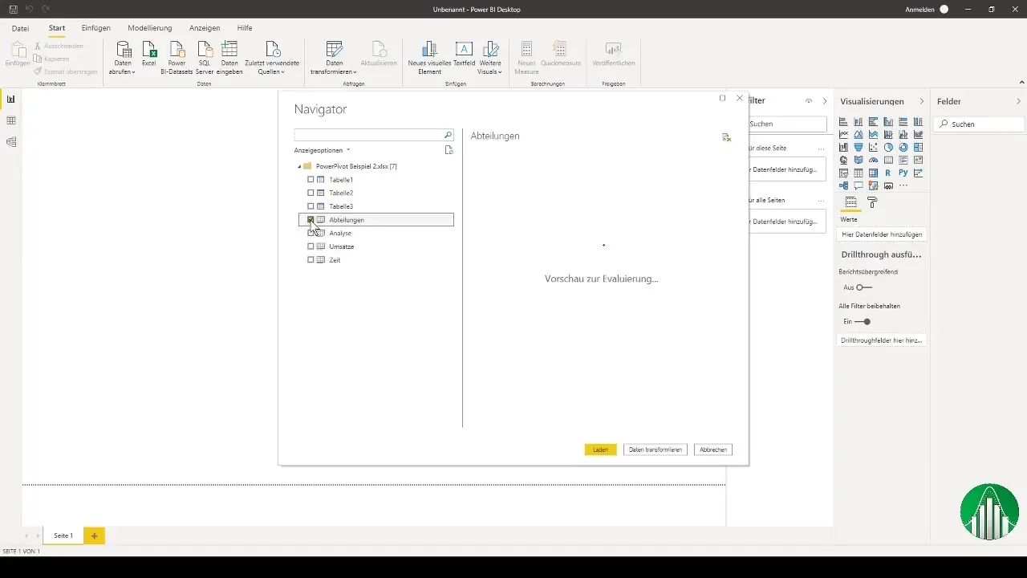Open the Anzeigeoptionen dropdown
The image size is (1027, 578).
click(x=323, y=150)
